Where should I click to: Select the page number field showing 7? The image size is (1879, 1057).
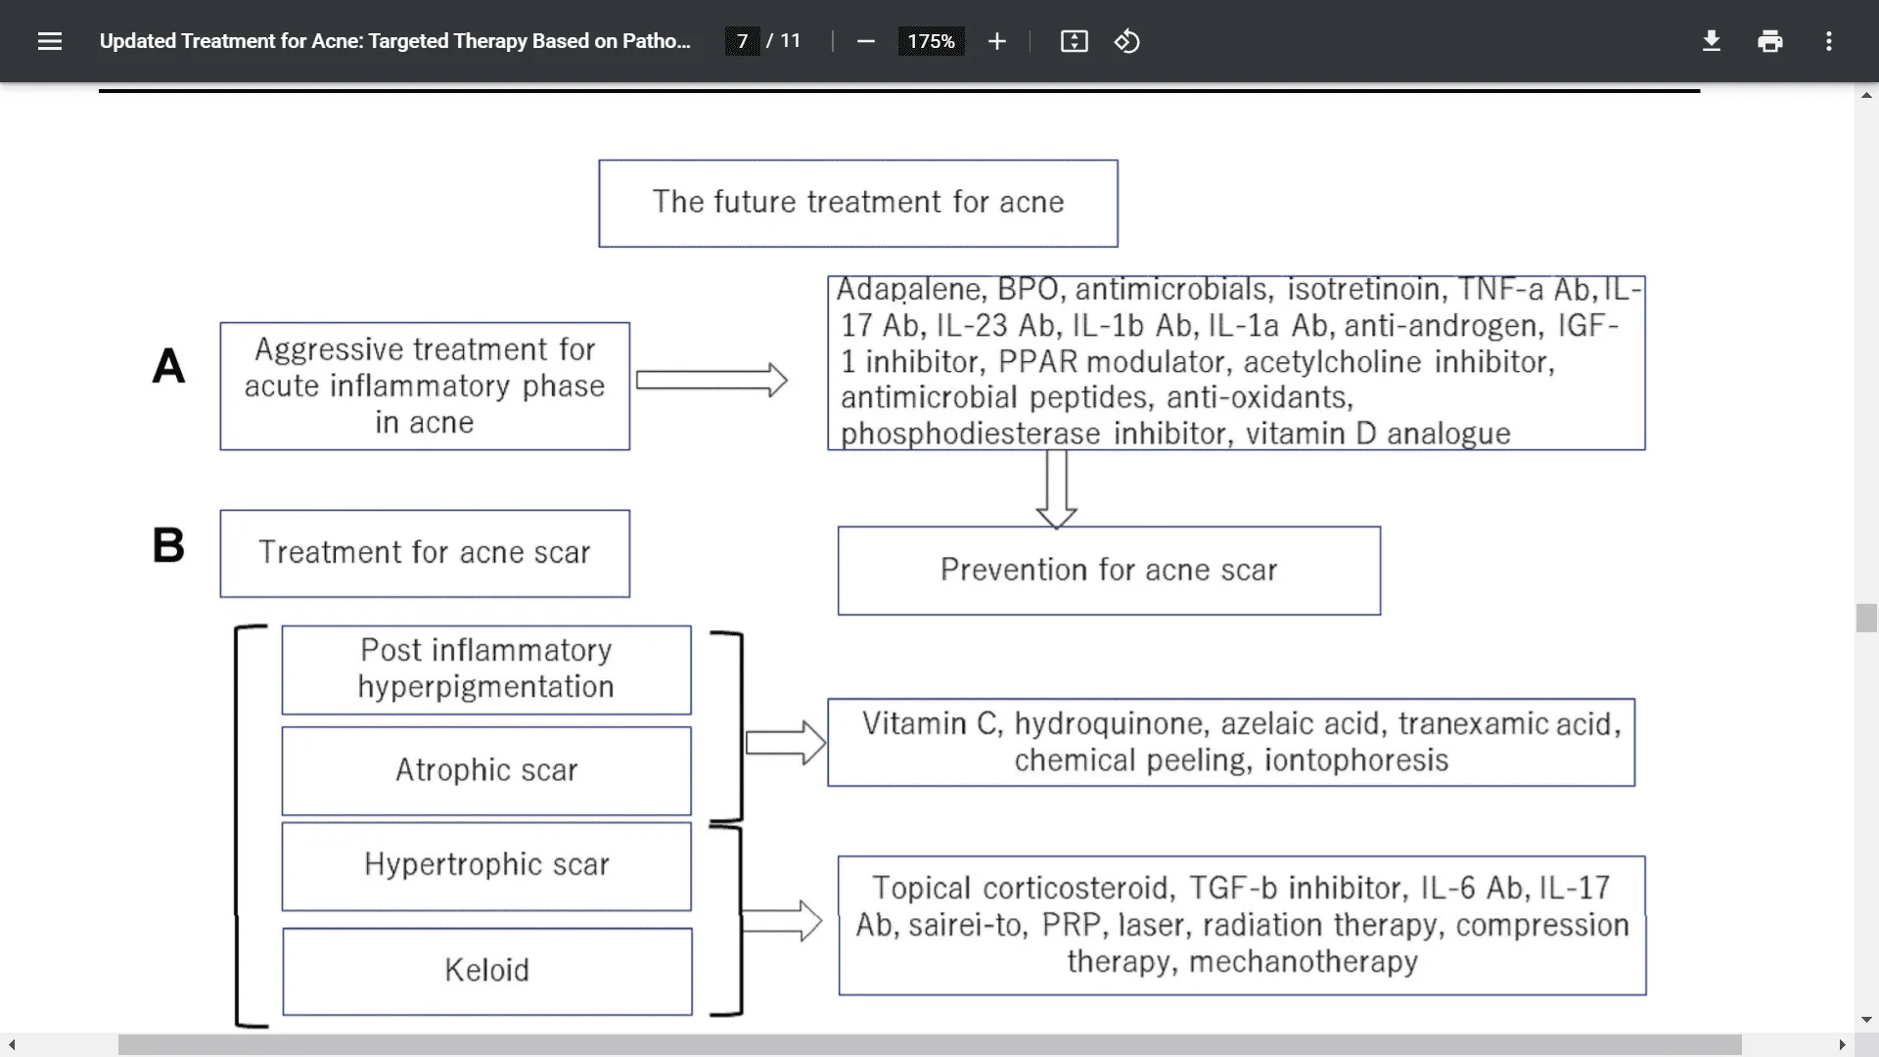pyautogui.click(x=742, y=41)
